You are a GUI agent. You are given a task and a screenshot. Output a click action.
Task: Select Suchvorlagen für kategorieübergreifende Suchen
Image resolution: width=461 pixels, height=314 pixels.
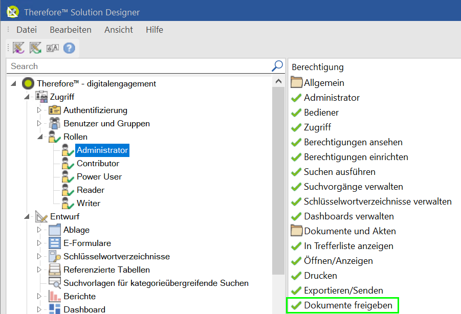pos(156,283)
